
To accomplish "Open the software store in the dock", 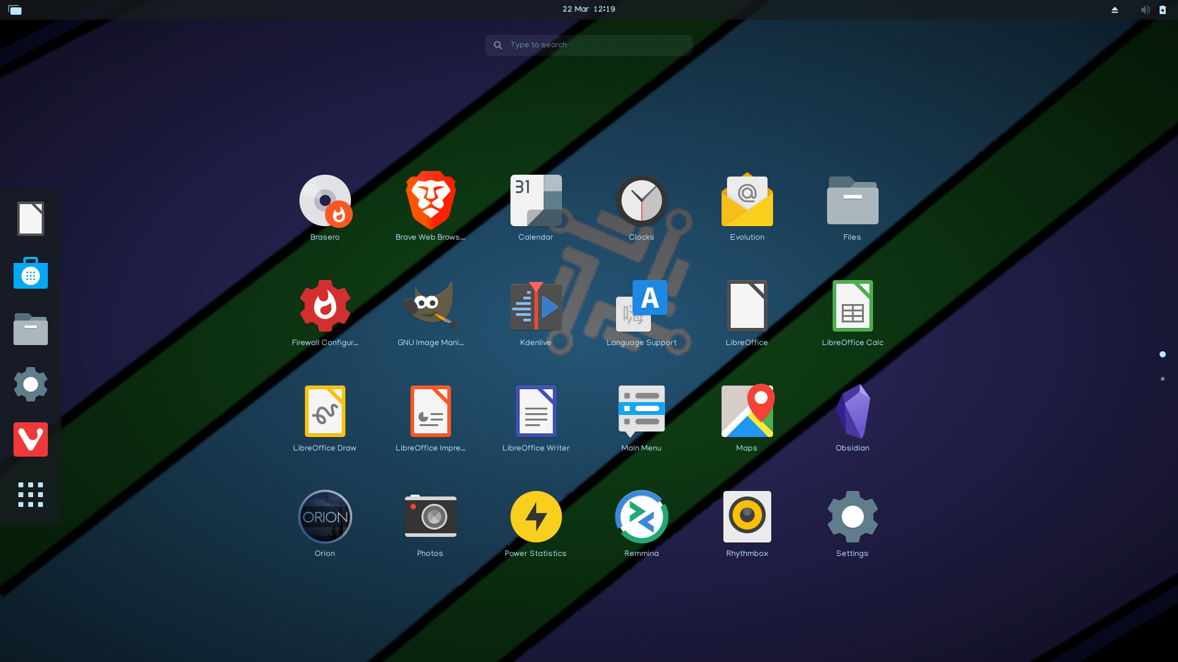I will [31, 273].
